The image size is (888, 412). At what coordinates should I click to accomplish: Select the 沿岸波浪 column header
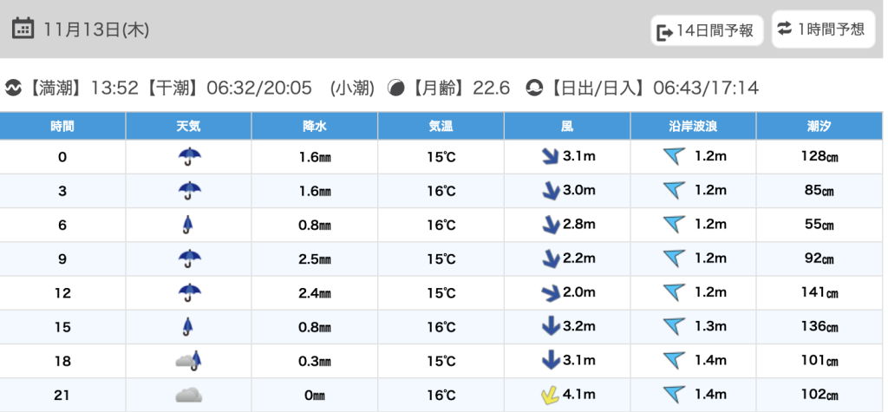click(693, 126)
